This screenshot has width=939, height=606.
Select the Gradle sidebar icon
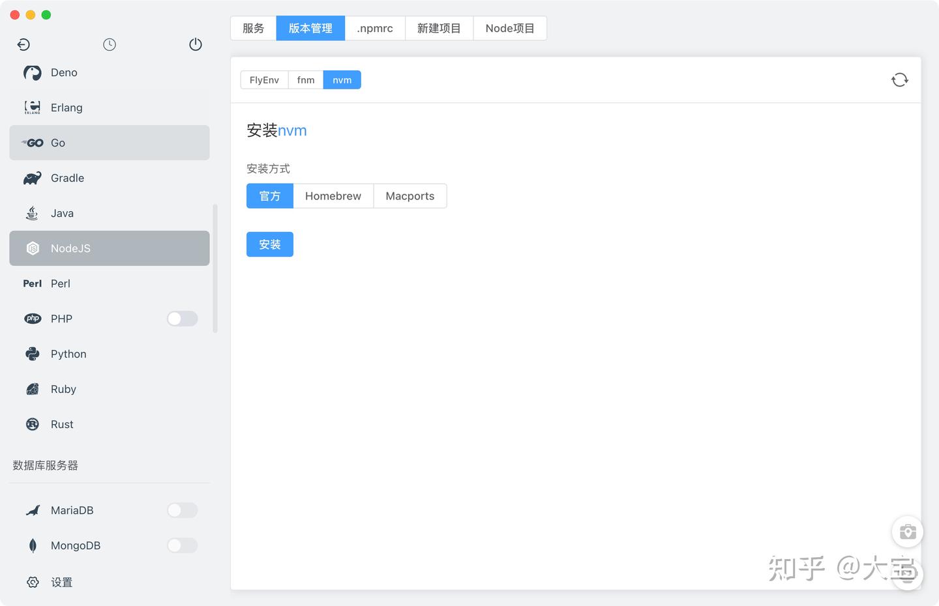tap(32, 178)
